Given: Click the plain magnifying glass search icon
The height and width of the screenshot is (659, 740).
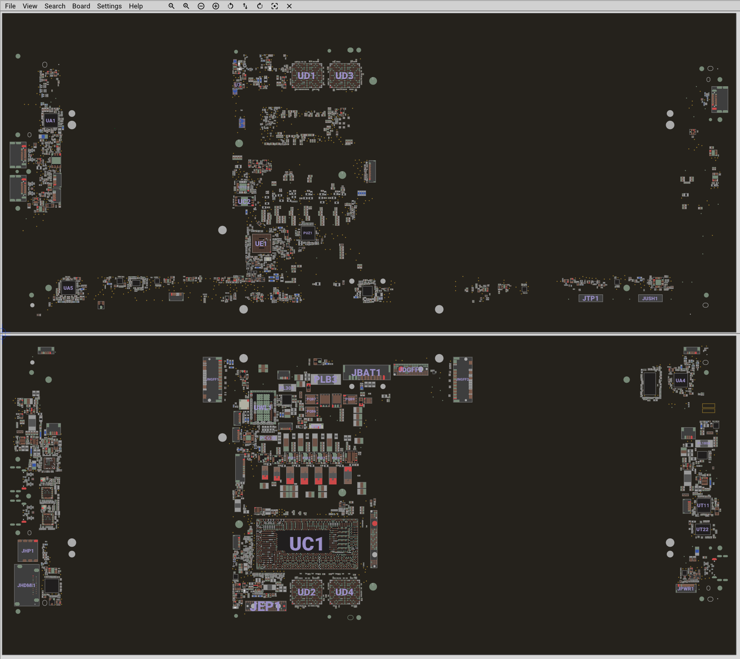Looking at the screenshot, I should (171, 6).
